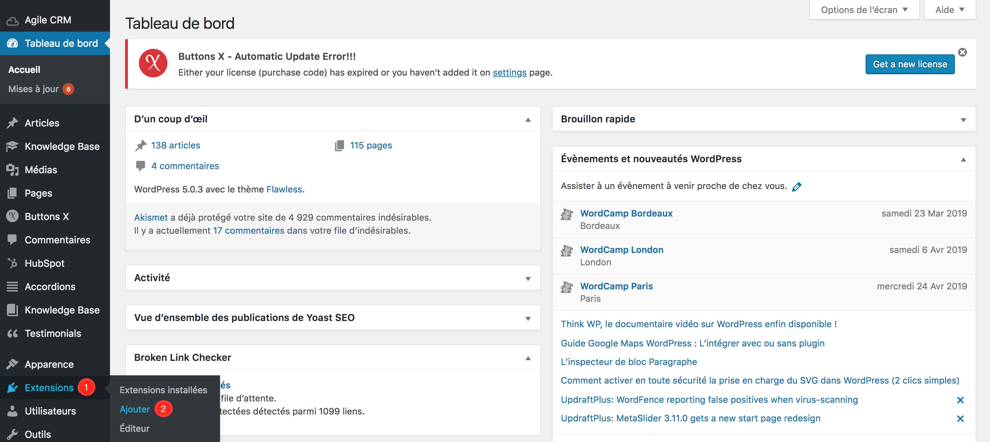Collapse the Broken Link Checker panel
The width and height of the screenshot is (990, 442).
point(528,358)
